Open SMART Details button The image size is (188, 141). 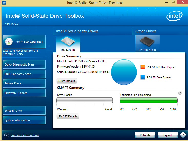[68, 116]
